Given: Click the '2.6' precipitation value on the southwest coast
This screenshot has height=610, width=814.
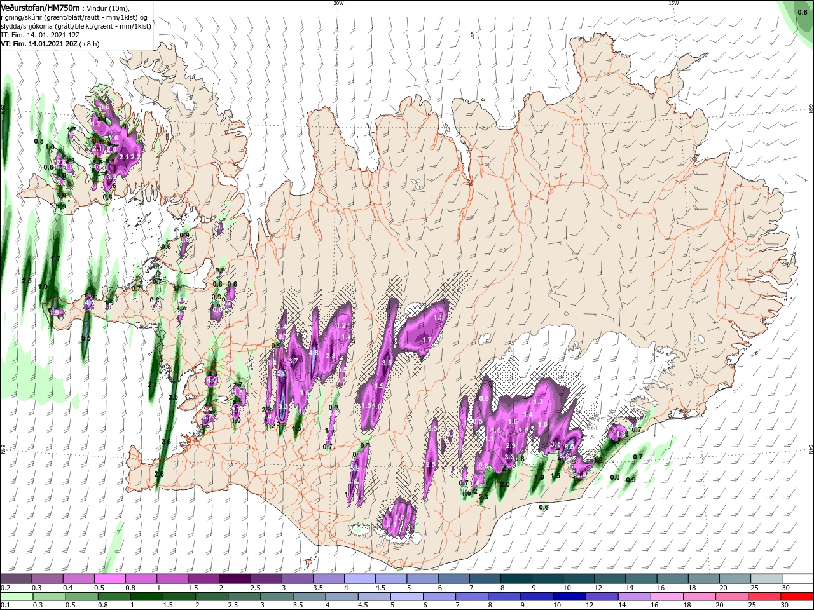Looking at the screenshot, I should pos(159,474).
